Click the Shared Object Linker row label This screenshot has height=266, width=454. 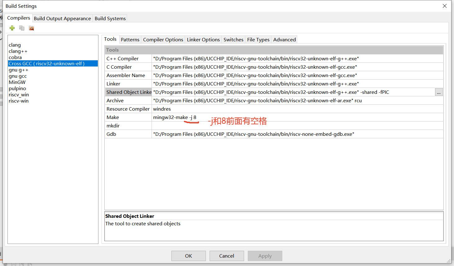tap(128, 92)
